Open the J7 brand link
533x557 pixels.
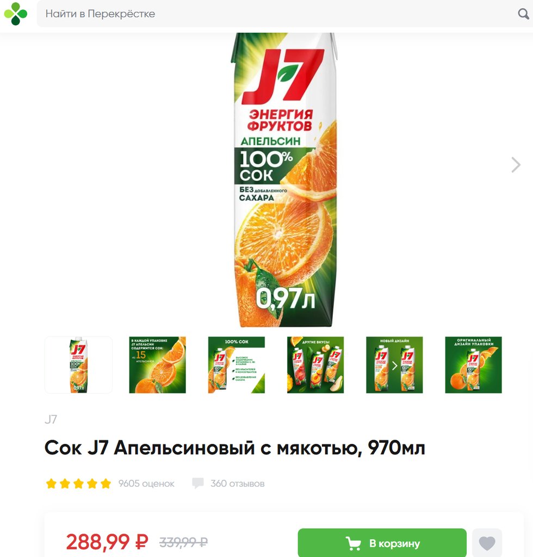pyautogui.click(x=51, y=419)
